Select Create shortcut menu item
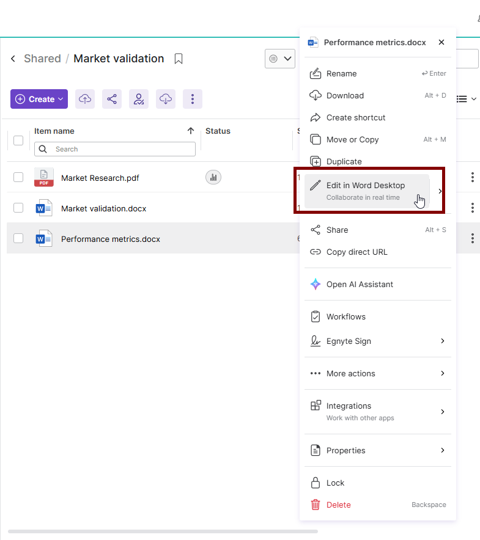This screenshot has width=480, height=540. point(378,118)
